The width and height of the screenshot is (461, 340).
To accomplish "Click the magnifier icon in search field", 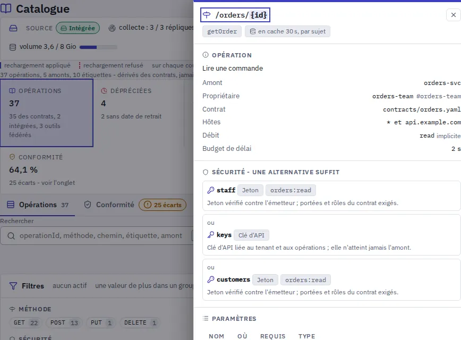I will (11, 236).
